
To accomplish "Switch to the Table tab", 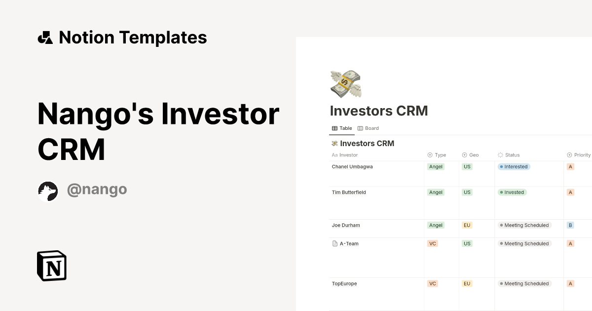I will pyautogui.click(x=342, y=128).
